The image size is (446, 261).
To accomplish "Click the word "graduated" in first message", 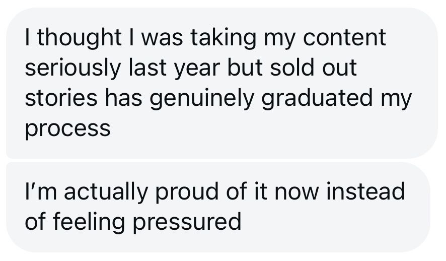I will tap(312, 99).
